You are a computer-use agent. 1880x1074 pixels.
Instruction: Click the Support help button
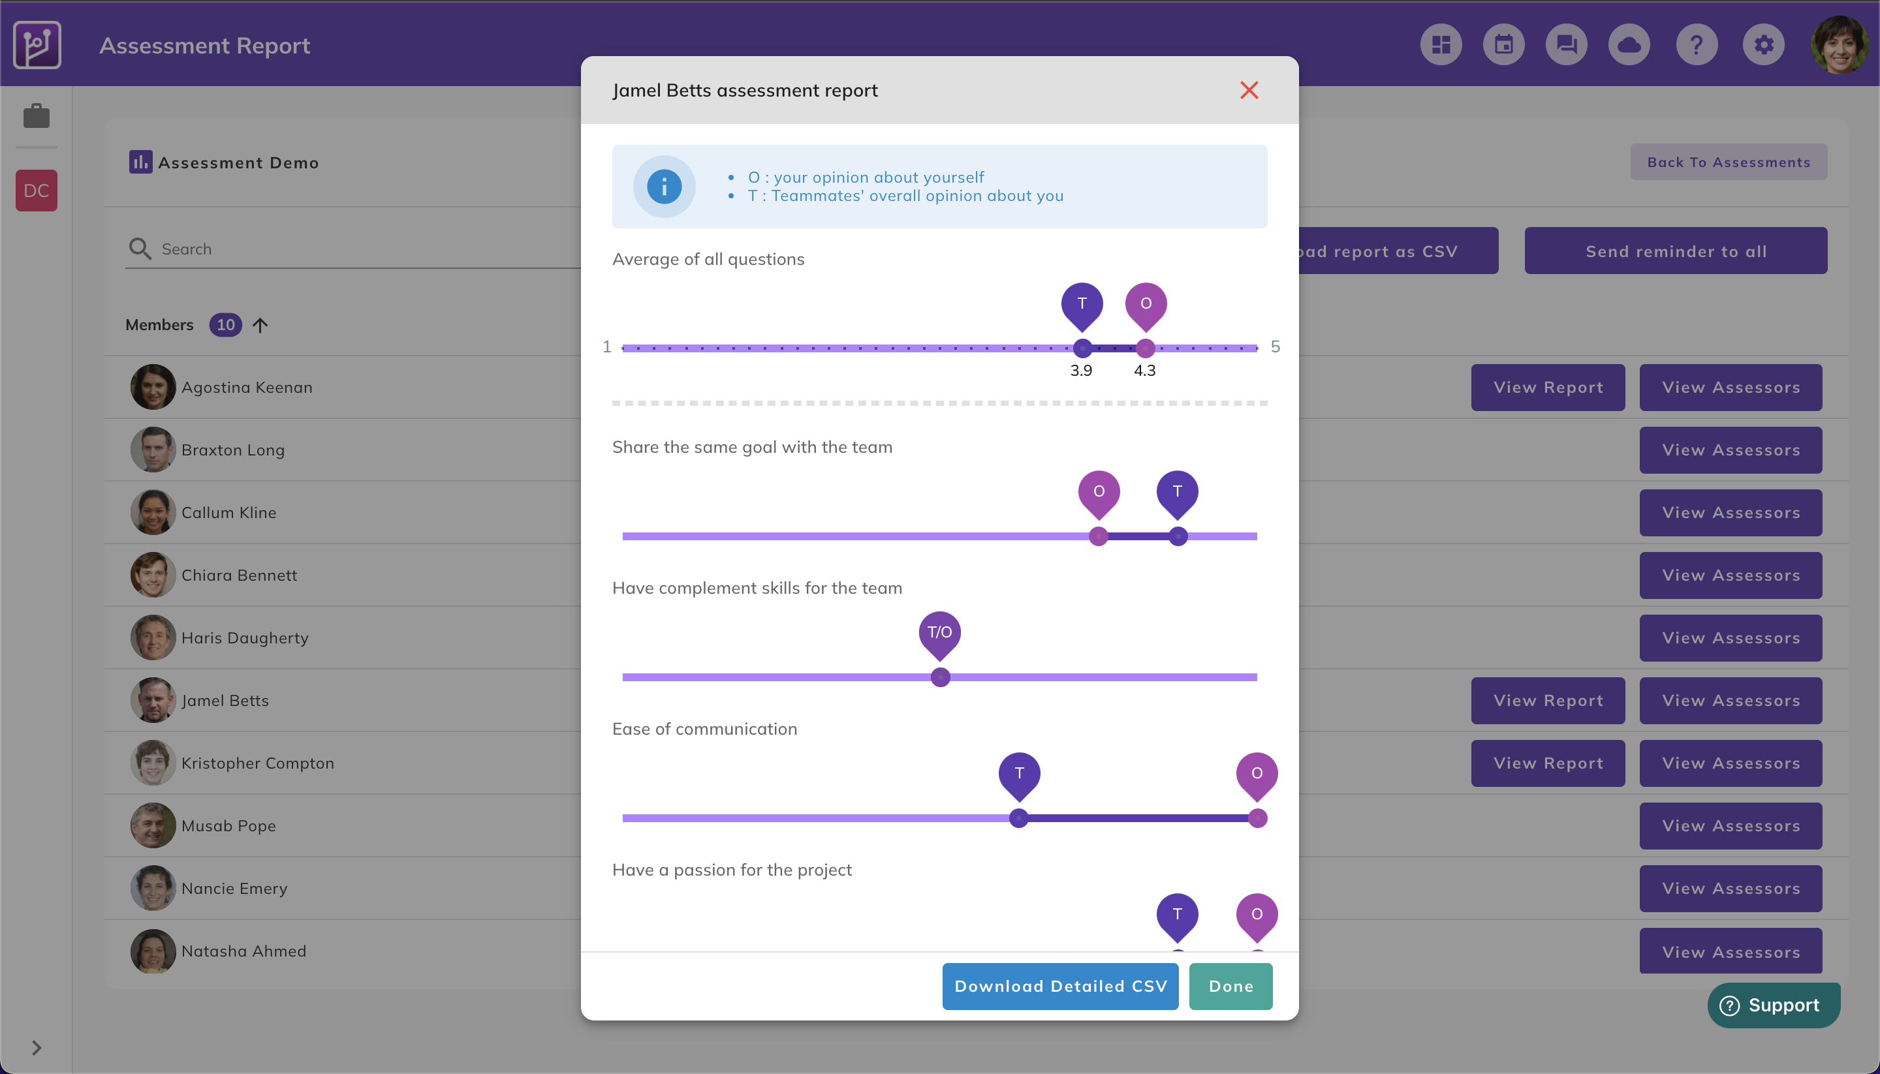pyautogui.click(x=1774, y=1005)
